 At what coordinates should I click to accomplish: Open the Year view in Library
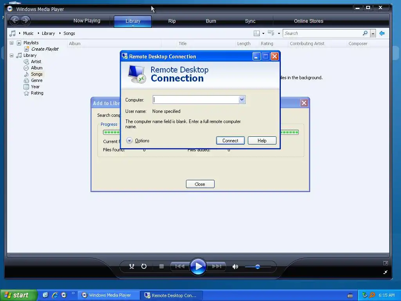tap(35, 87)
